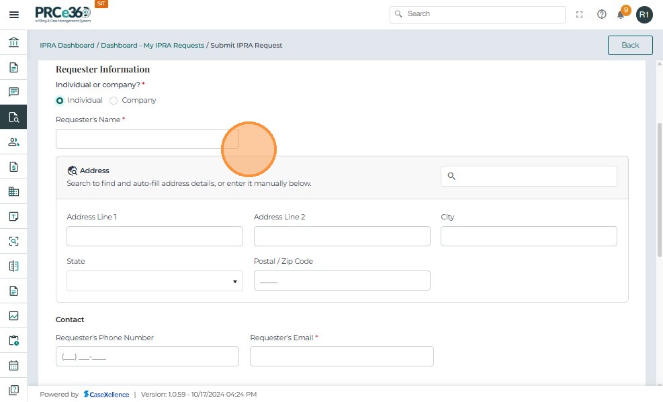Open the help question mark icon

pyautogui.click(x=602, y=14)
